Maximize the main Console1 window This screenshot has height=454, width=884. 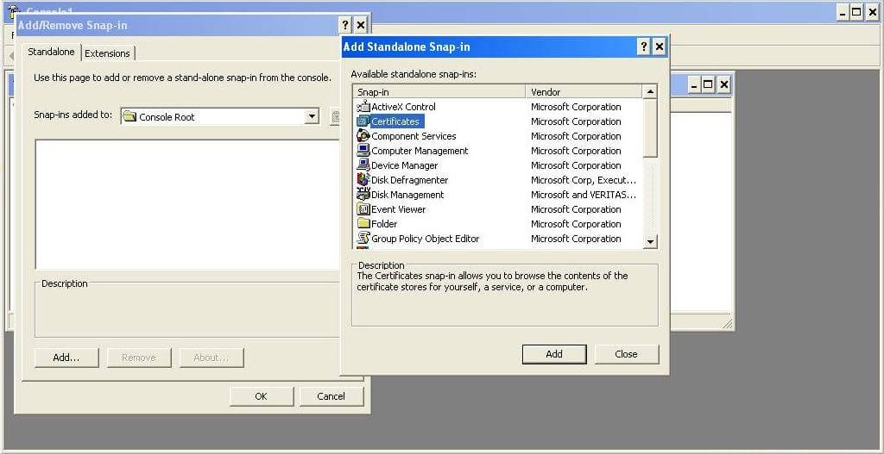(x=856, y=12)
